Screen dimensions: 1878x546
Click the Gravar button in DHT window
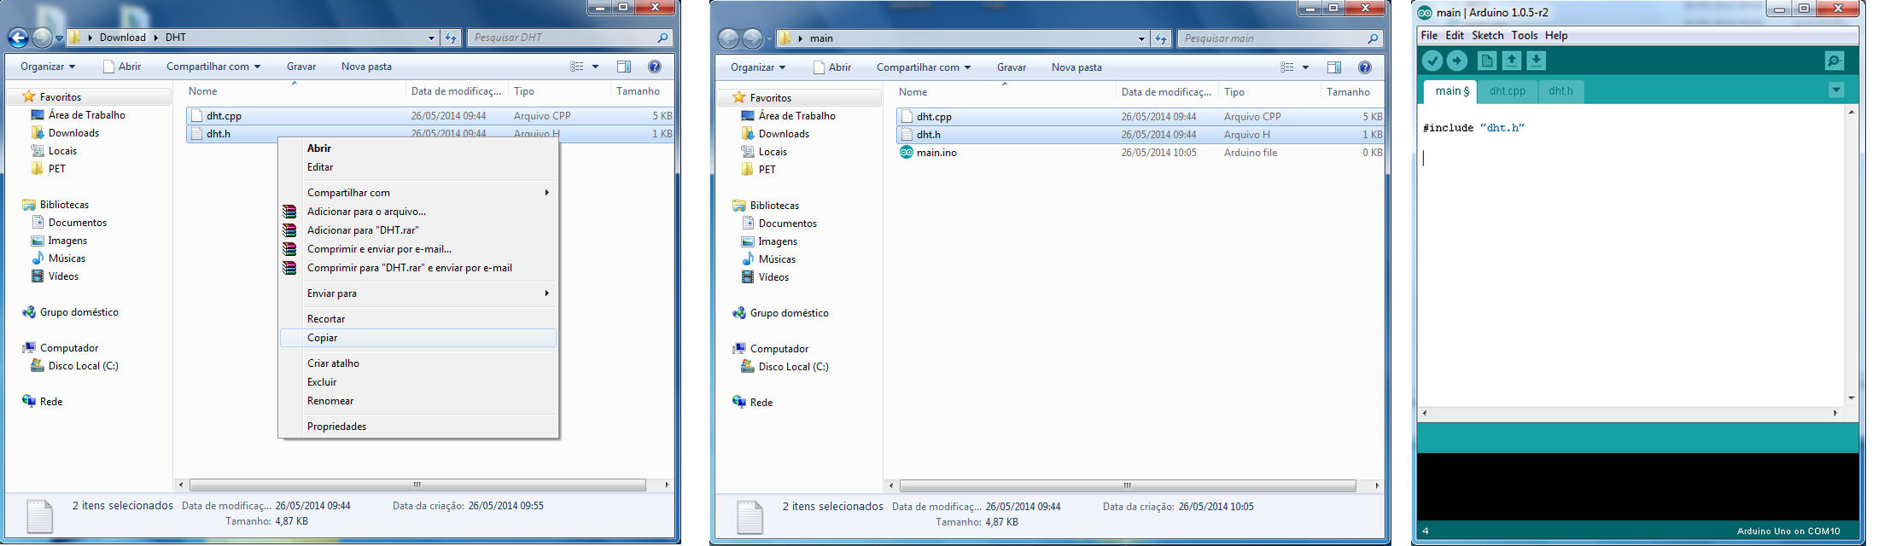pyautogui.click(x=301, y=67)
